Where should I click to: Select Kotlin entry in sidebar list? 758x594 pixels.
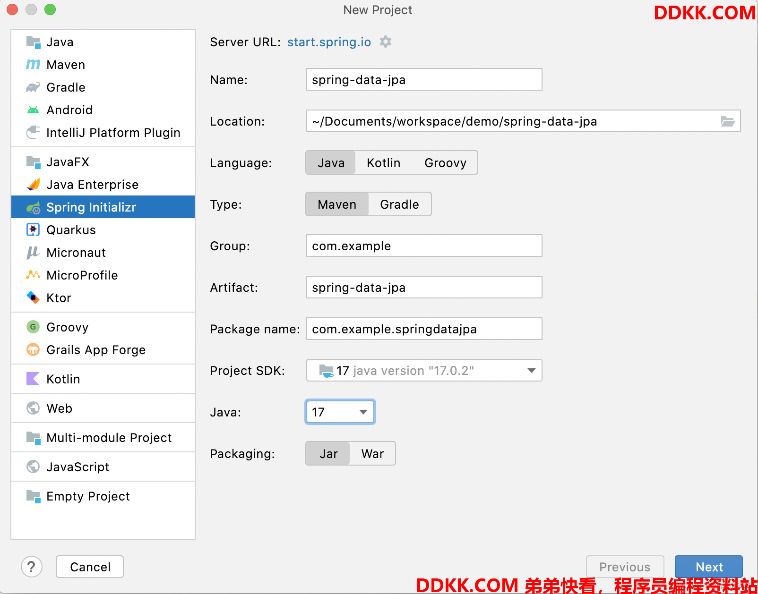click(x=103, y=379)
